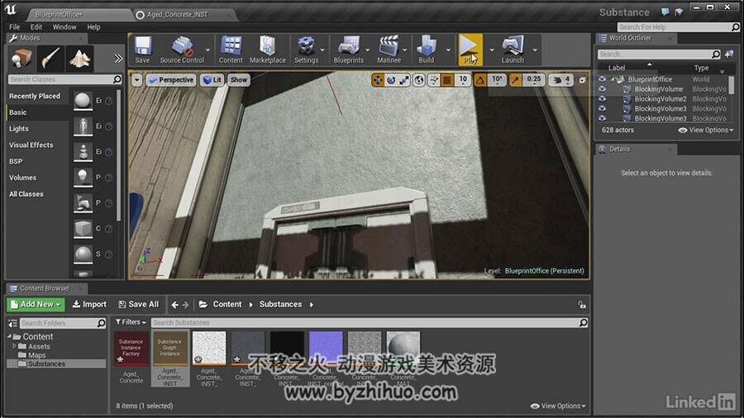Image resolution: width=744 pixels, height=418 pixels.
Task: Select the rotate gizmo tool in viewport
Action: point(391,80)
